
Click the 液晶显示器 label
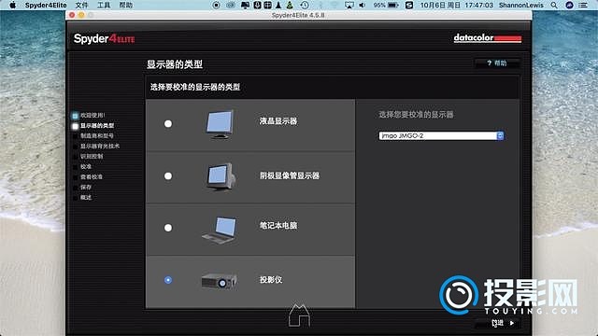click(278, 121)
